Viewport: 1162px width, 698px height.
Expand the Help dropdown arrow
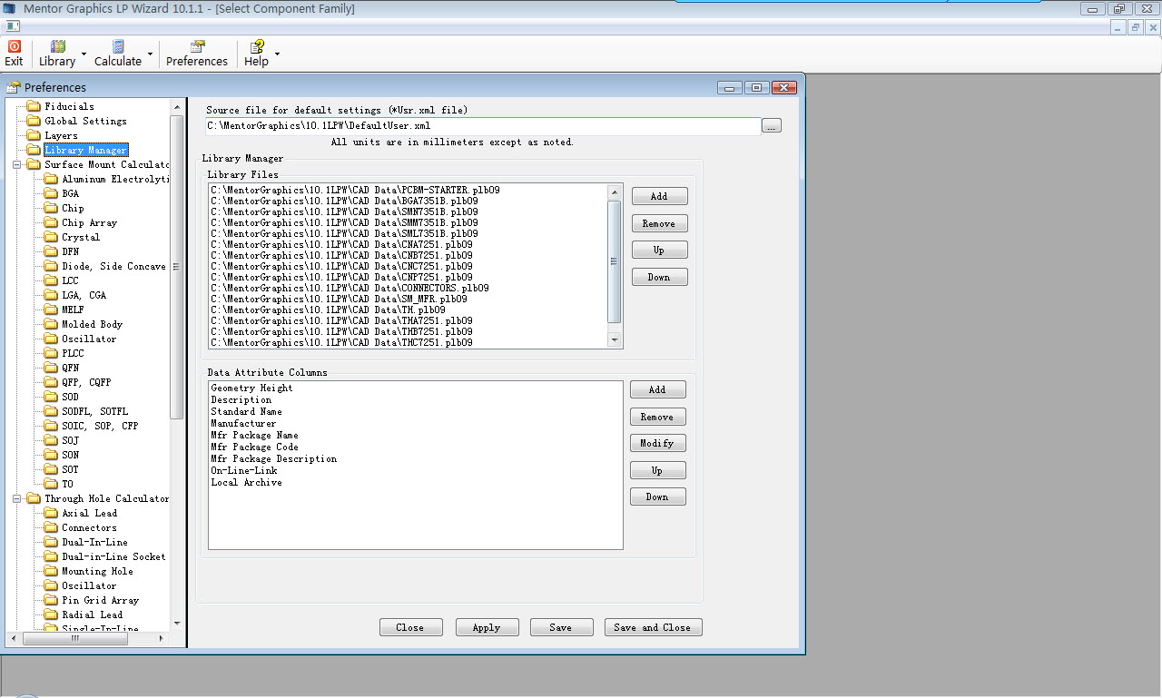(x=277, y=54)
